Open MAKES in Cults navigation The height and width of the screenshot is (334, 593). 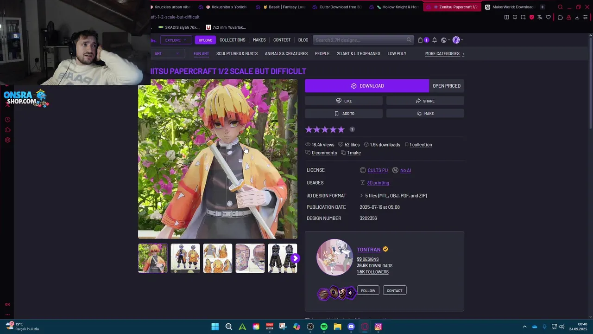coord(259,40)
